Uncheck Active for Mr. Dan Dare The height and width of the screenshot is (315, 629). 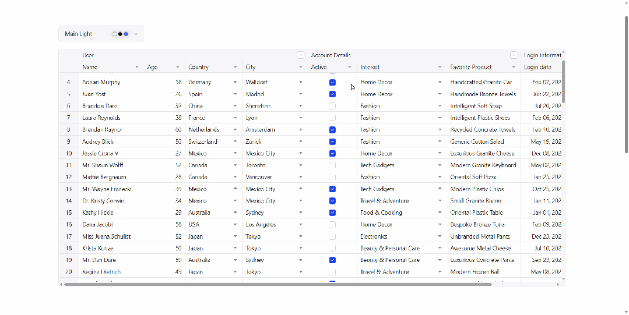(332, 260)
